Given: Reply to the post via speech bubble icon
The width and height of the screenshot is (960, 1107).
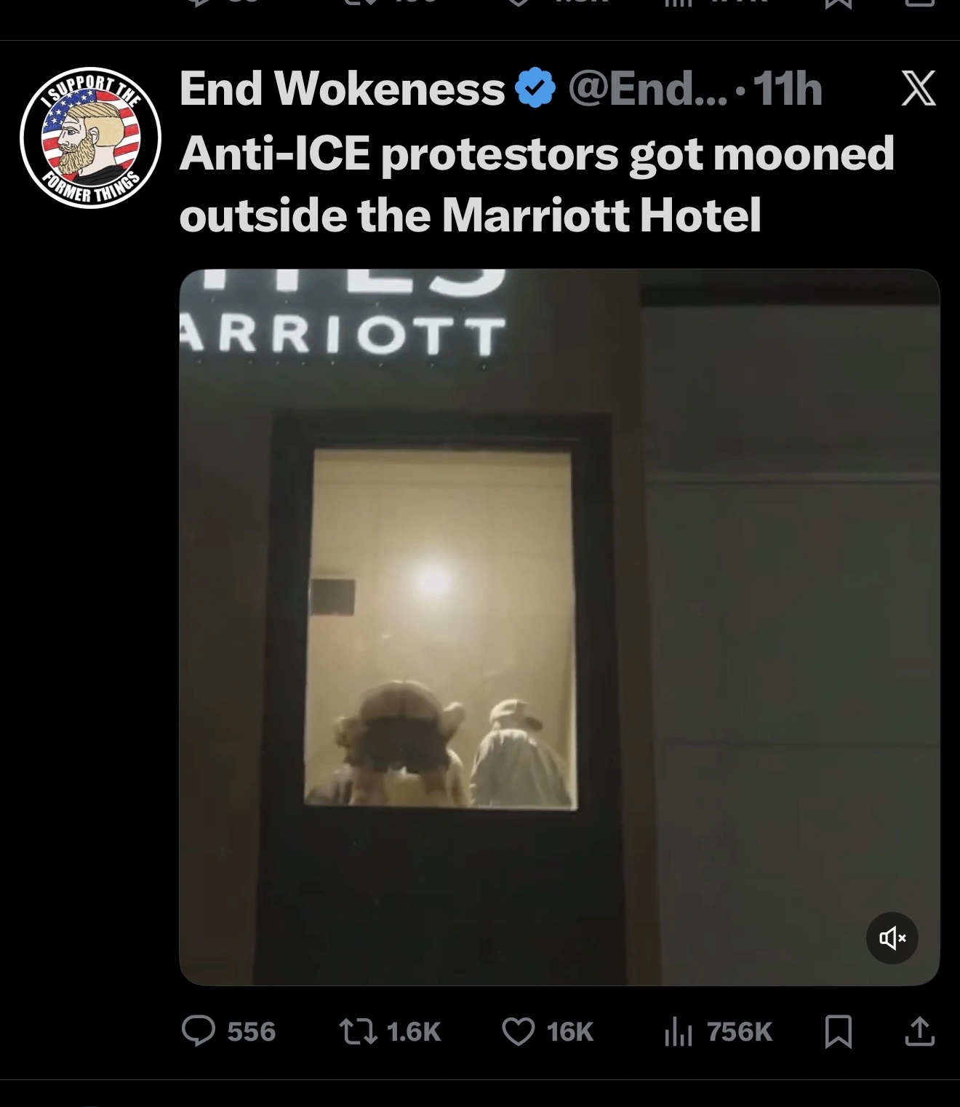Looking at the screenshot, I should tap(198, 1031).
